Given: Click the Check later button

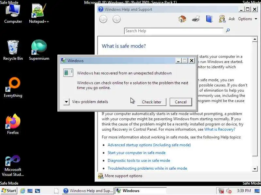Looking at the screenshot, I should [152, 102].
